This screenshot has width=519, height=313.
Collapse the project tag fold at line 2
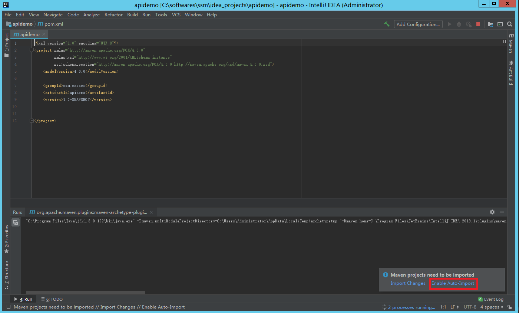point(32,50)
